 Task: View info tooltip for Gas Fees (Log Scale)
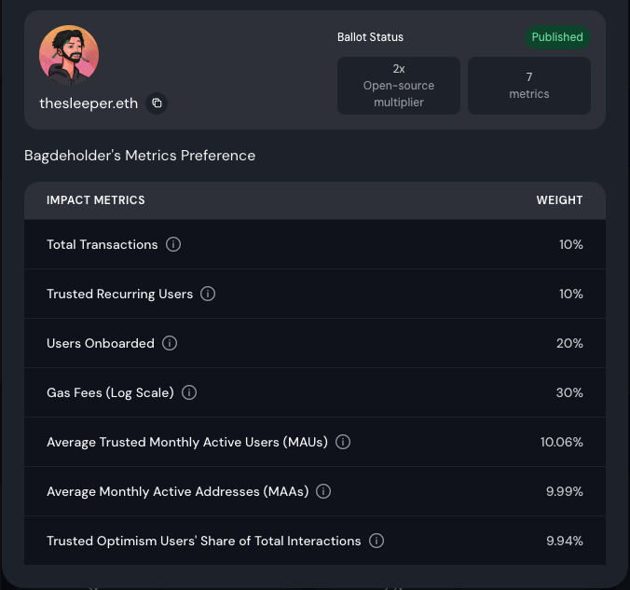pyautogui.click(x=189, y=392)
